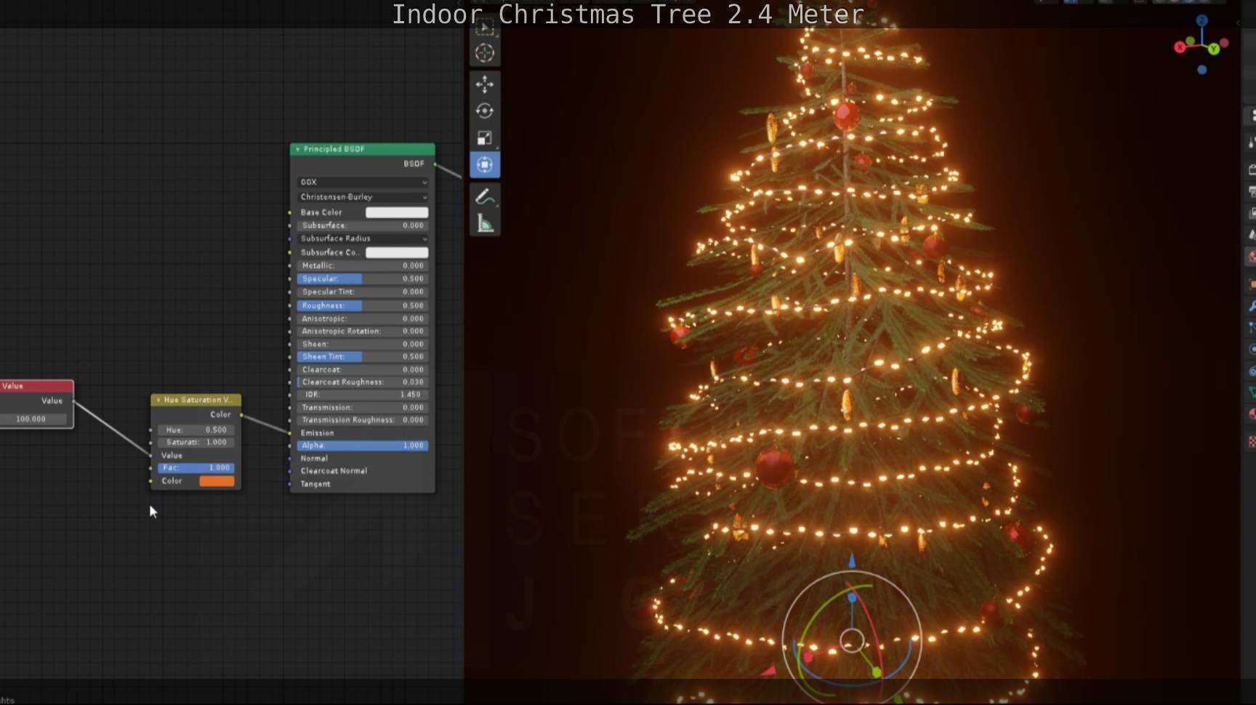1256x705 pixels.
Task: Click the Anisotropic Rotation field
Action: pyautogui.click(x=363, y=331)
